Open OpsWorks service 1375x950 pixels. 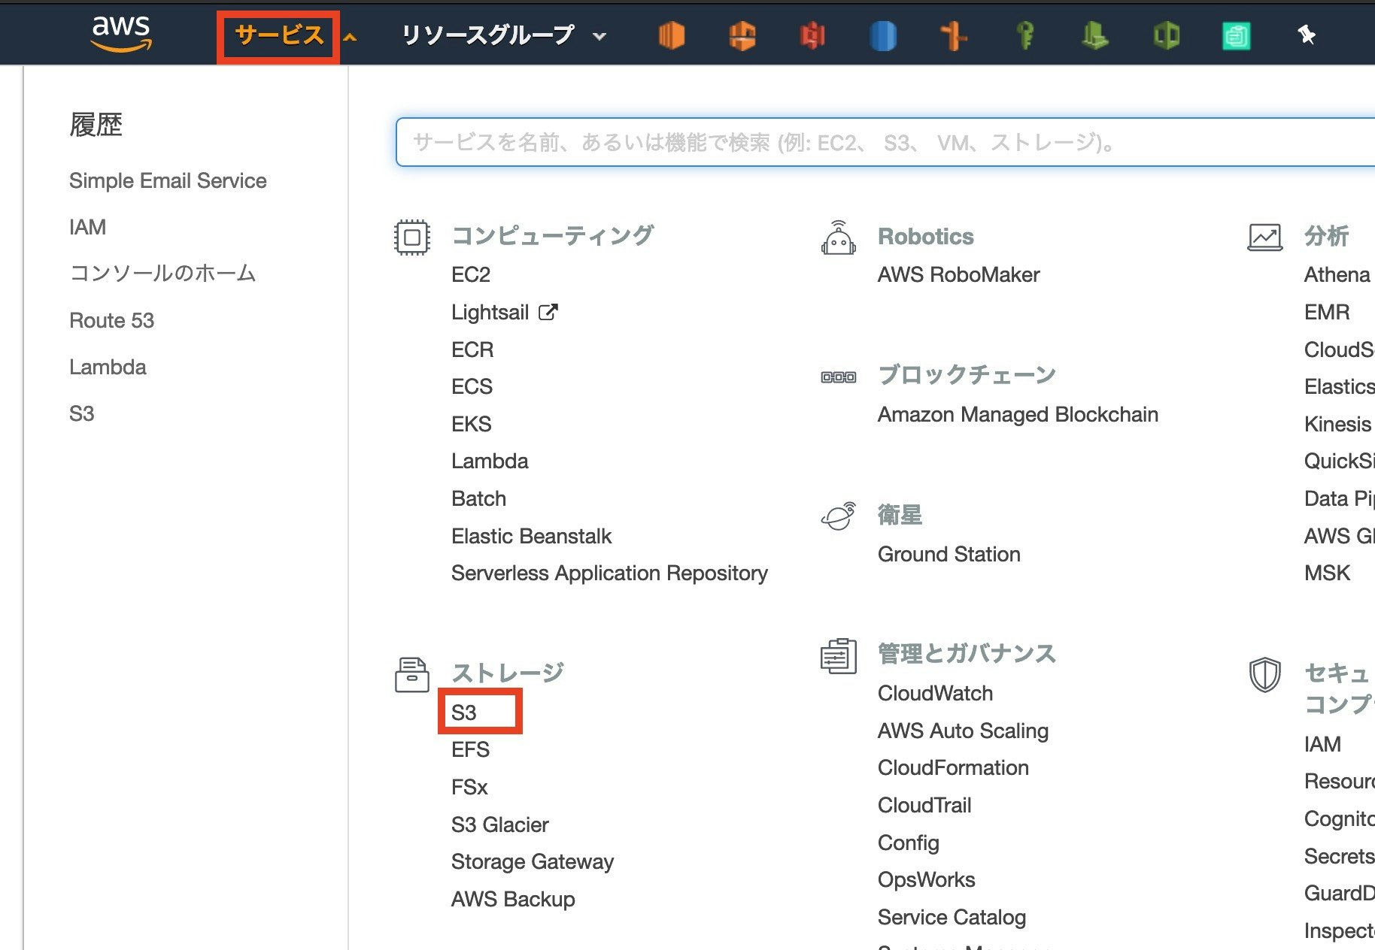(926, 879)
